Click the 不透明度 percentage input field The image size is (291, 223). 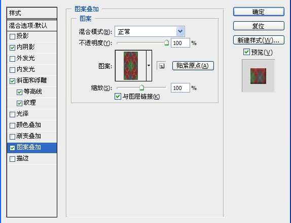click(180, 43)
